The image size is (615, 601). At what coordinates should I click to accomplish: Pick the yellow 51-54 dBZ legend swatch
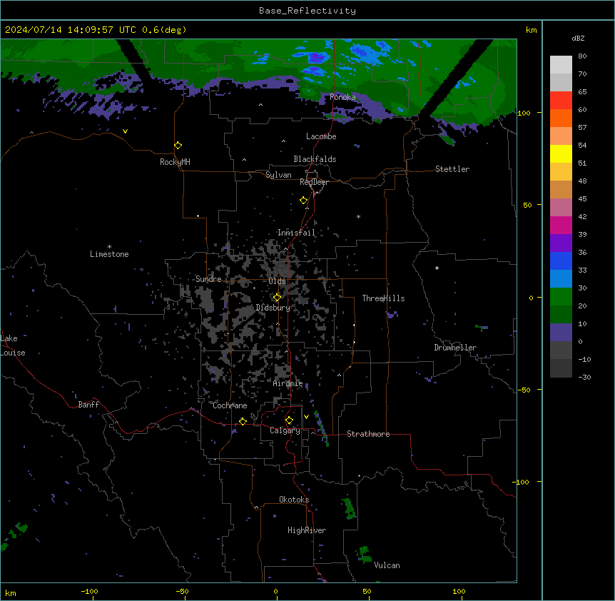point(561,153)
